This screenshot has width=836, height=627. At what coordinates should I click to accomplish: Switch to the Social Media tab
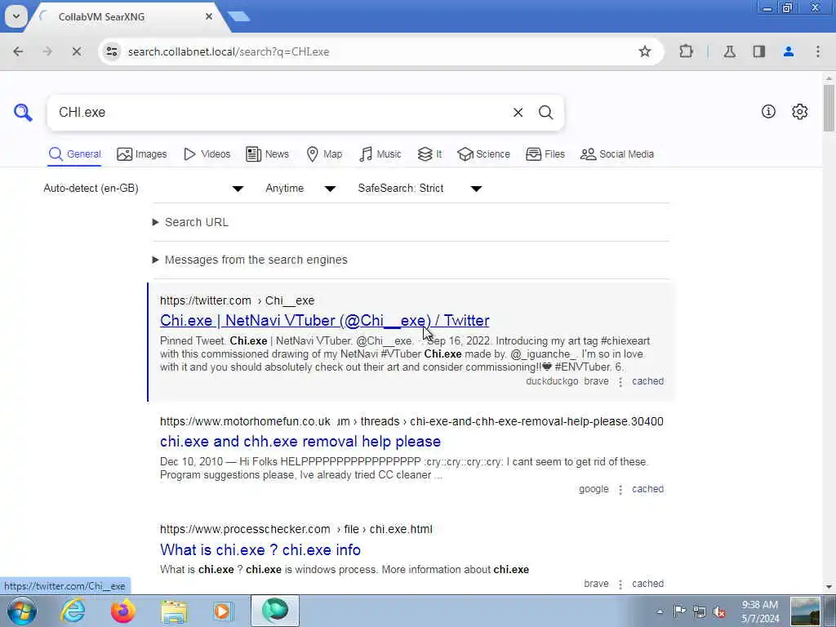(x=617, y=154)
